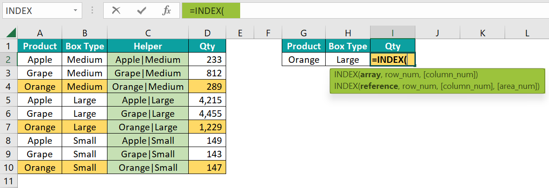Select Medium cell in Apple row 2

(85, 60)
